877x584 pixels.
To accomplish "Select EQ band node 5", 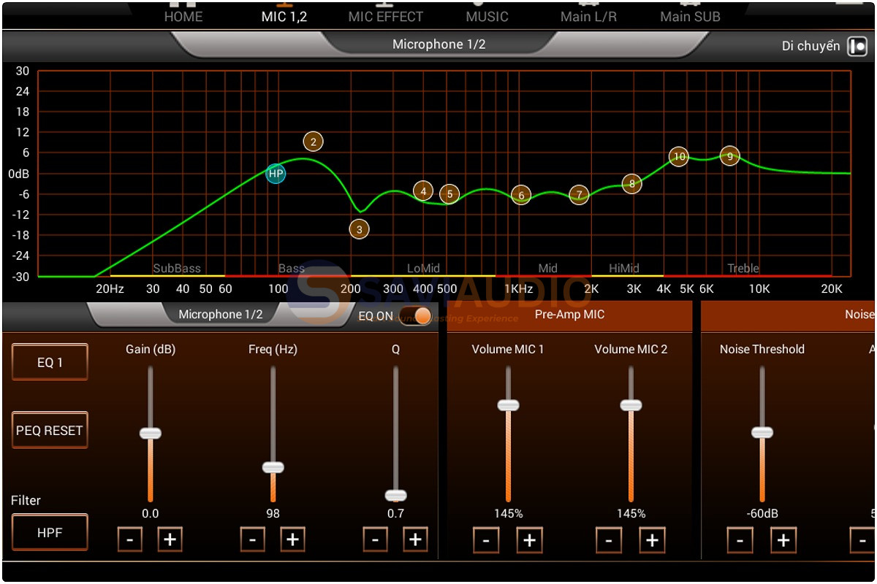I will (x=449, y=194).
